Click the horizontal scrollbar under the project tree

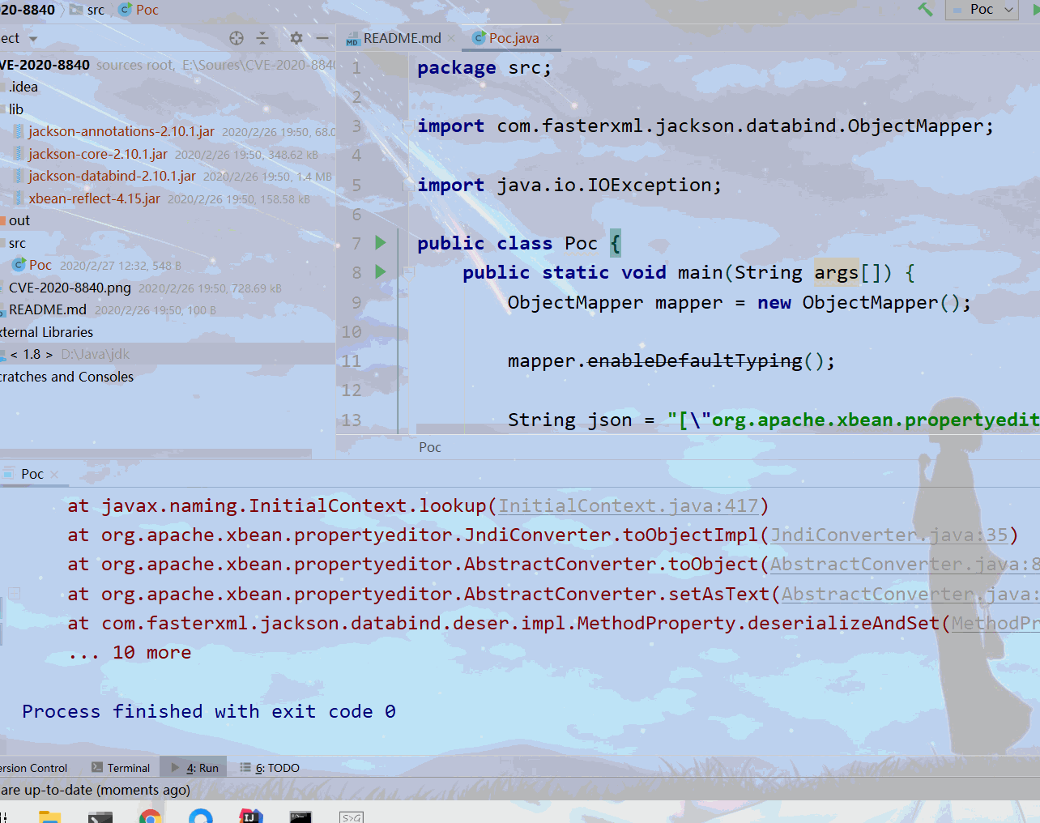coord(156,454)
